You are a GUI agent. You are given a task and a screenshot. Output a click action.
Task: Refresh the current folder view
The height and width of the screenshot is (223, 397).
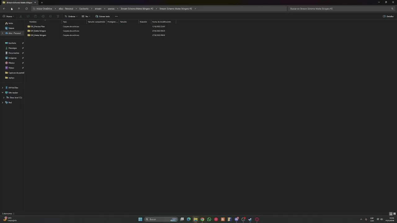26,9
